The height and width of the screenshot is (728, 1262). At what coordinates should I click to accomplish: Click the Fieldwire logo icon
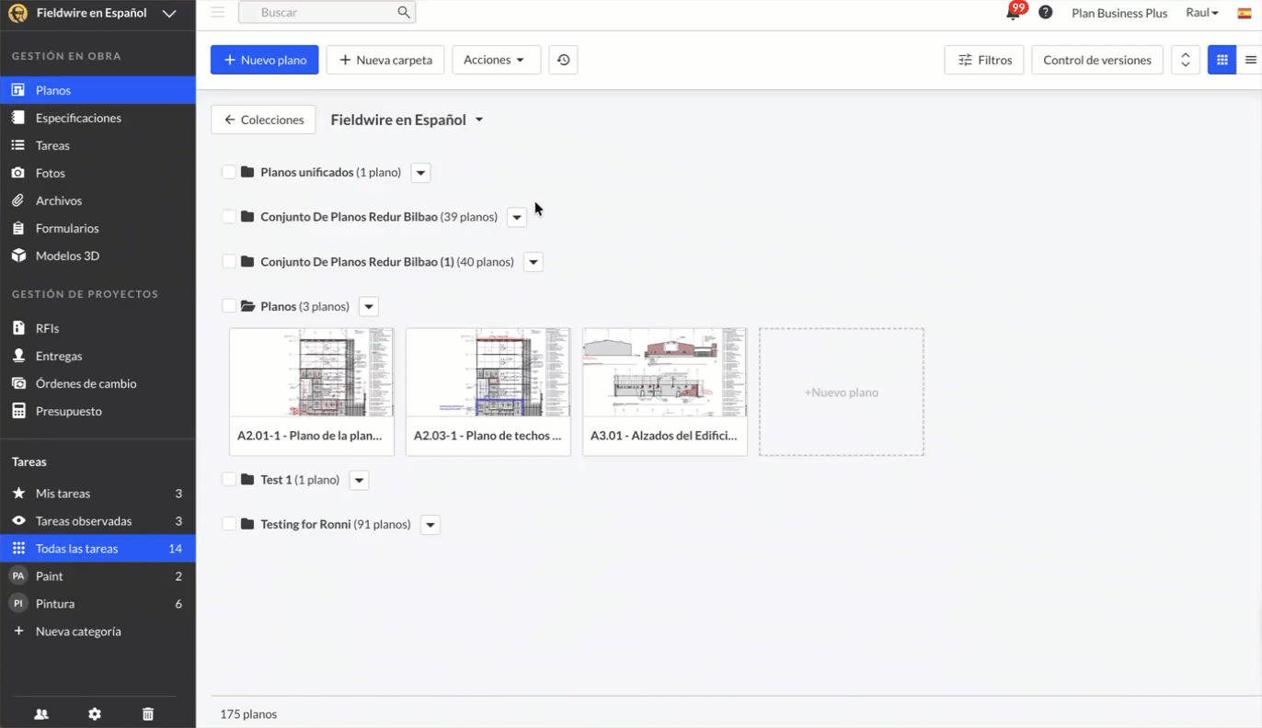[17, 14]
